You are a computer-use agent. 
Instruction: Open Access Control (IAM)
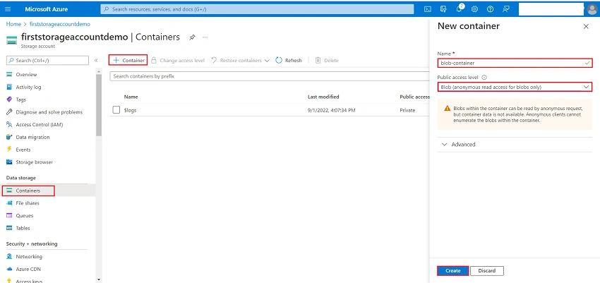point(39,125)
